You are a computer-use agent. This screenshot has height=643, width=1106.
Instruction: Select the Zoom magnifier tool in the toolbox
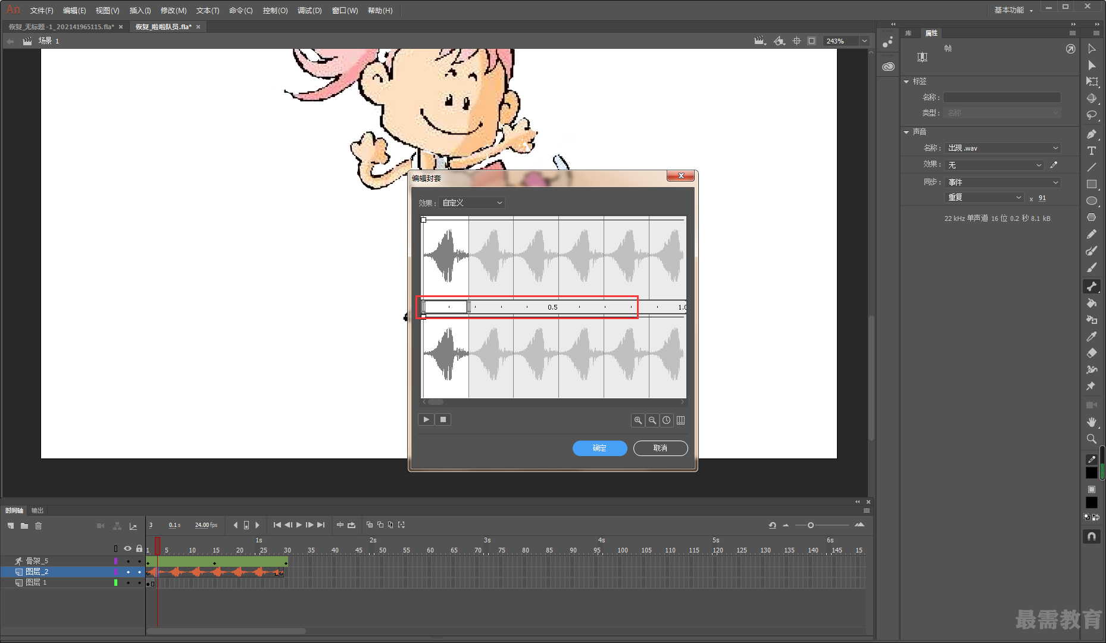tap(1092, 439)
